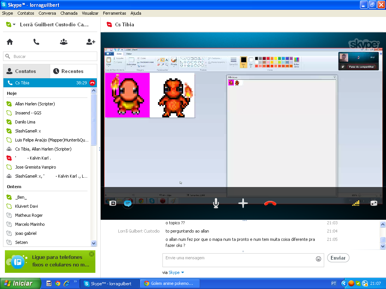Viewport: 386px width, 289px height.
Task: Toggle contacts panel icon in the call bar
Action: pos(112,203)
